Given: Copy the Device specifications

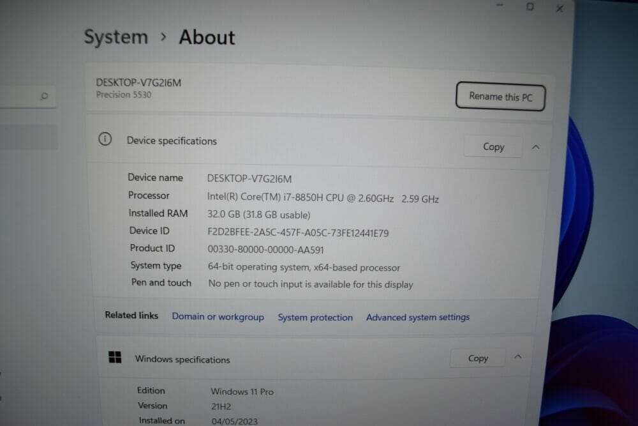Looking at the screenshot, I should pos(493,147).
